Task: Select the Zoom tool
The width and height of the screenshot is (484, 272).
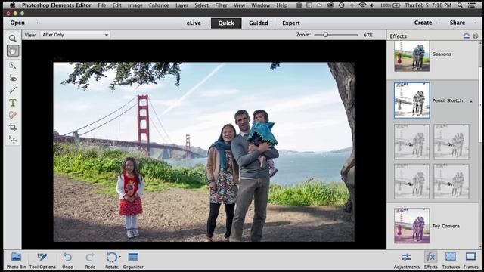Action: (x=13, y=39)
